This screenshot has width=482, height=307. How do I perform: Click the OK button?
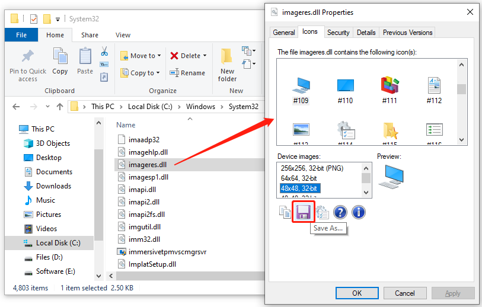357,293
